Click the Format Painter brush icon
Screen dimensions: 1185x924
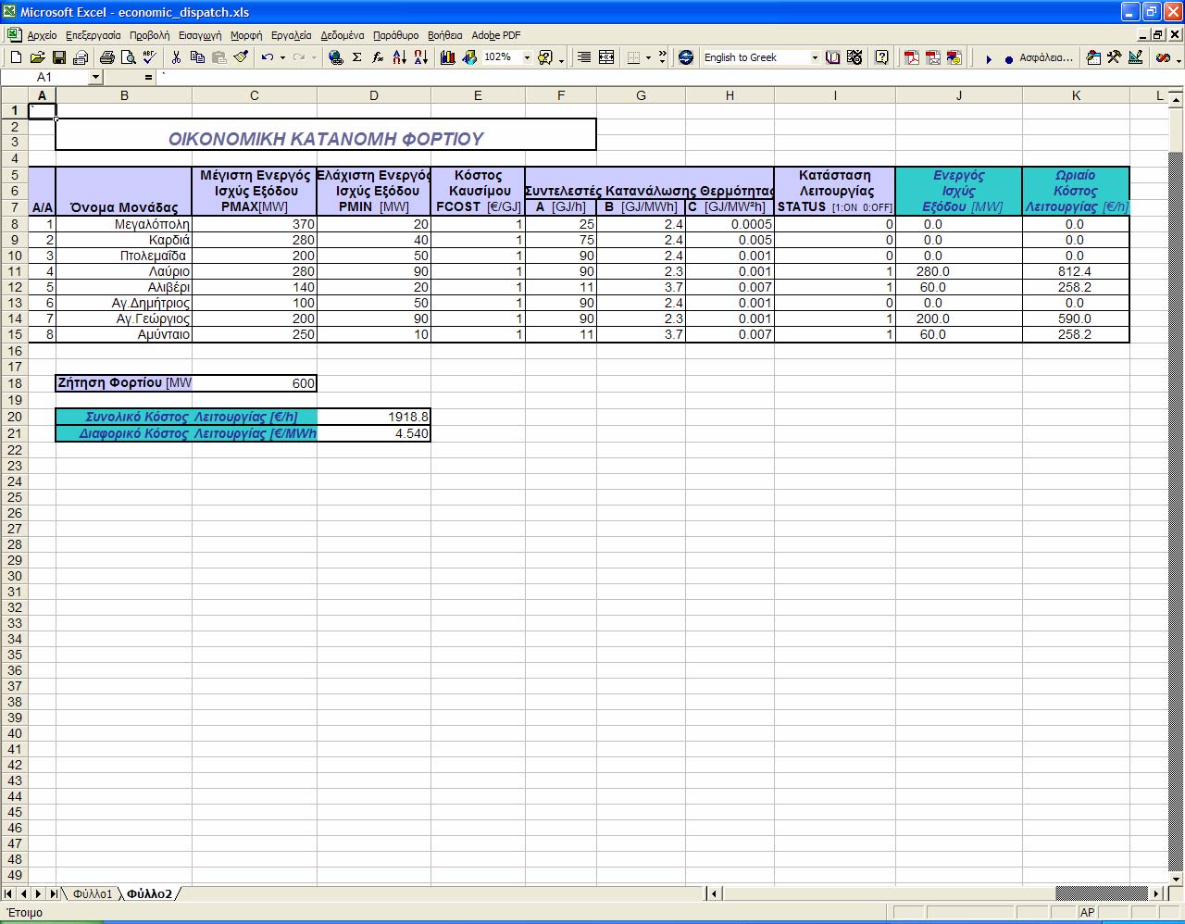241,57
